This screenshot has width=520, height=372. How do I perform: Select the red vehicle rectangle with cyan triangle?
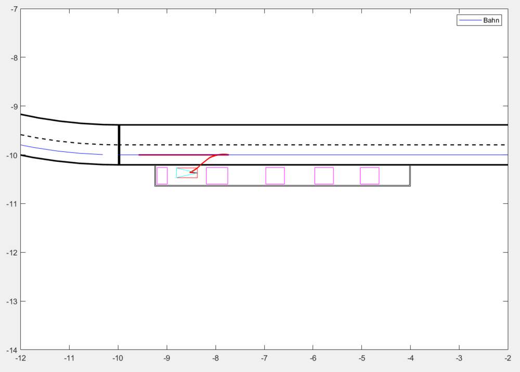[x=187, y=173]
